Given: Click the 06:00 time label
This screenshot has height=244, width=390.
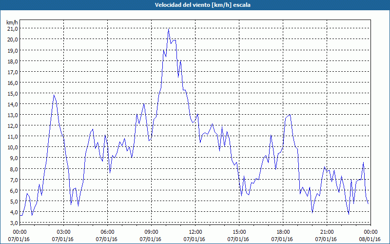Looking at the screenshot, I should [107, 232].
